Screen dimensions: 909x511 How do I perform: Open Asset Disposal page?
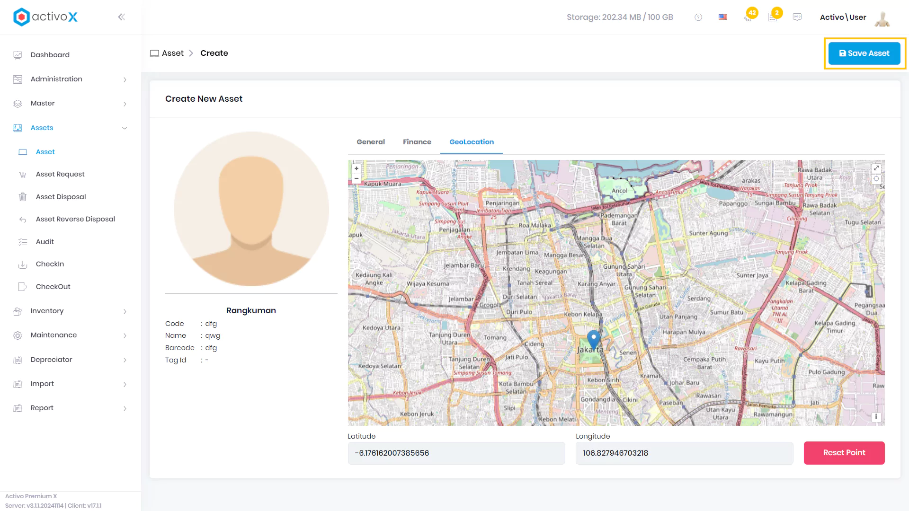point(61,197)
